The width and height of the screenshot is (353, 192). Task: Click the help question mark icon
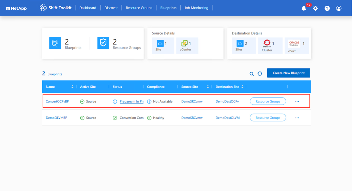pyautogui.click(x=327, y=8)
